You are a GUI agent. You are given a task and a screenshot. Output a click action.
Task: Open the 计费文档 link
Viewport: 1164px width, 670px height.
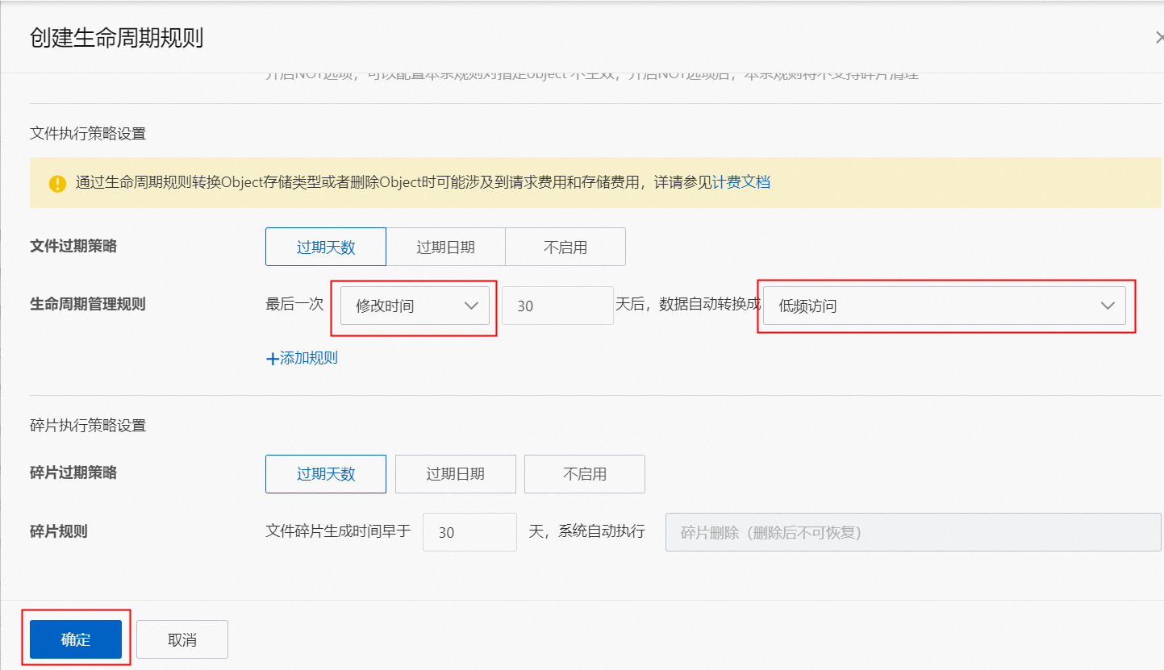741,182
